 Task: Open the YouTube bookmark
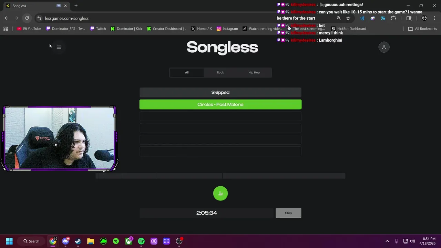(29, 29)
